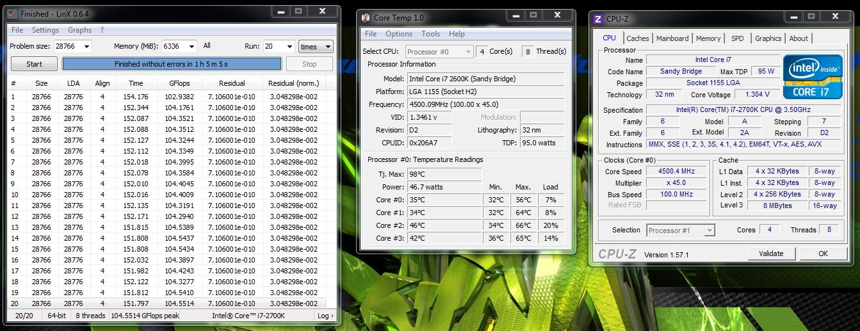Screen dimensions: 860x331
Task: Open the Select CPU Processor #0 dropdown
Action: point(439,52)
